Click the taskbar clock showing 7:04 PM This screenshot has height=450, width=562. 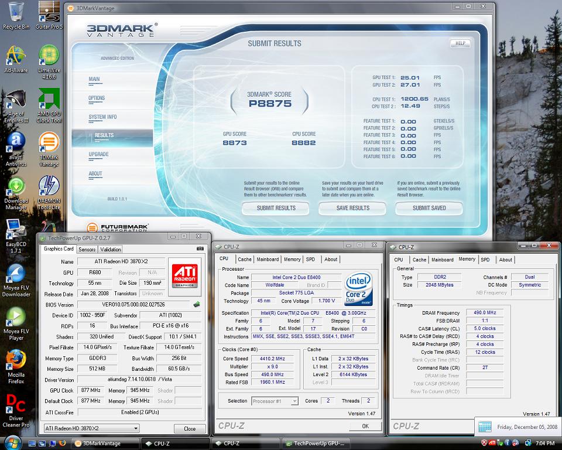[545, 443]
